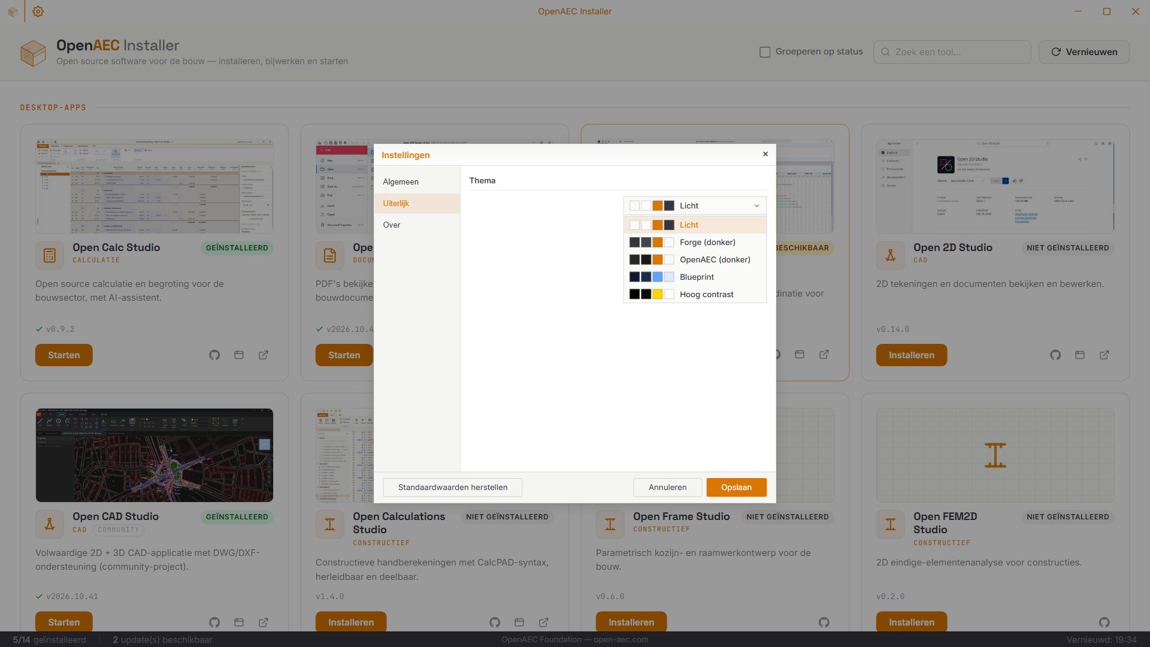
Task: Select Forge (donker) theme
Action: (x=695, y=242)
